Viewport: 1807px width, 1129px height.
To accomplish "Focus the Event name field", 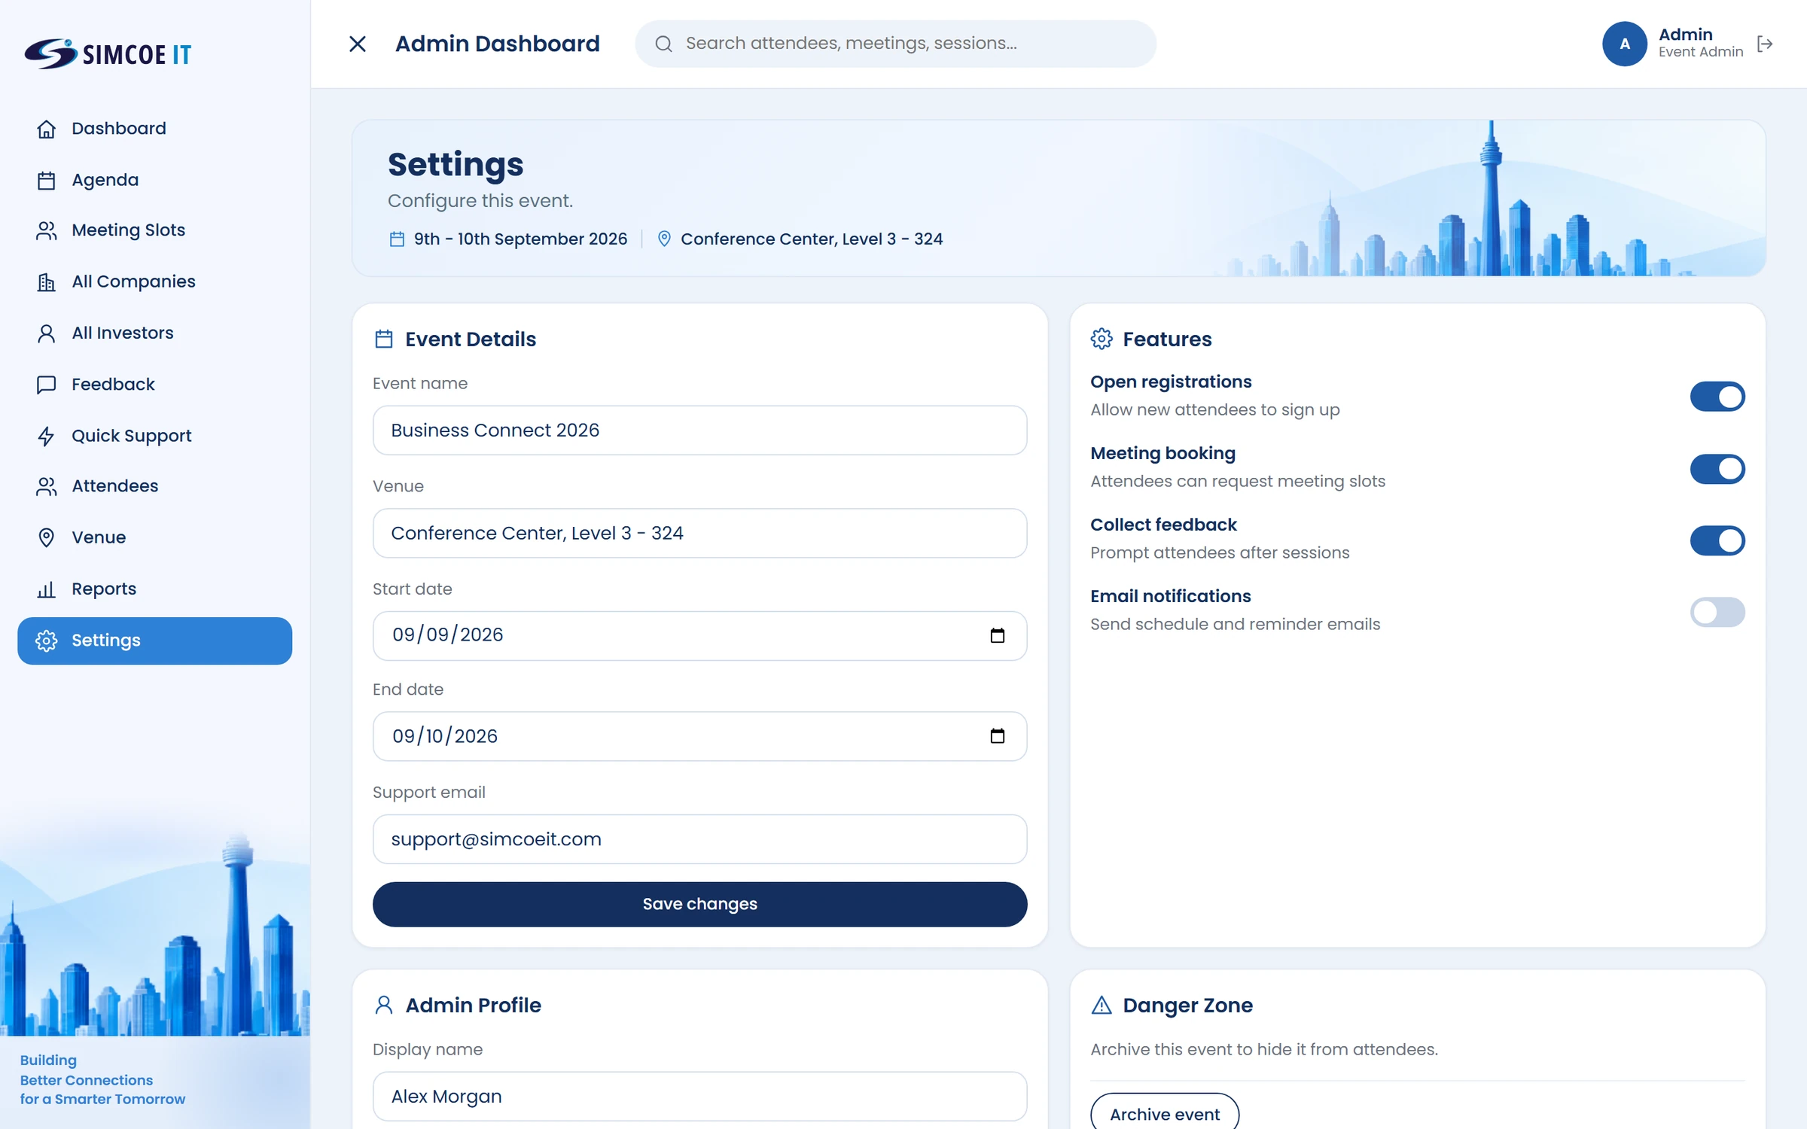I will tap(699, 431).
